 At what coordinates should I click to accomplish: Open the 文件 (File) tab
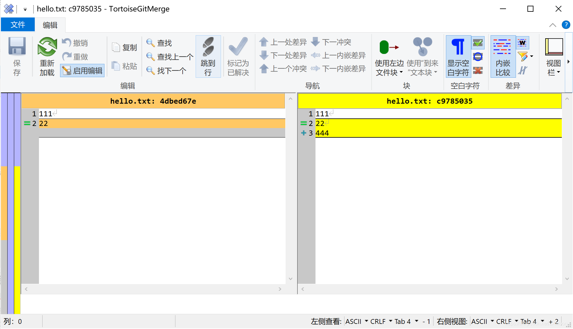click(x=18, y=25)
